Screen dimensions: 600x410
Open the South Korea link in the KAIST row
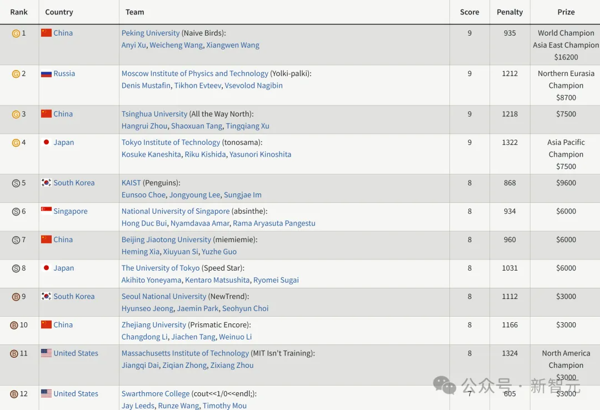point(74,183)
